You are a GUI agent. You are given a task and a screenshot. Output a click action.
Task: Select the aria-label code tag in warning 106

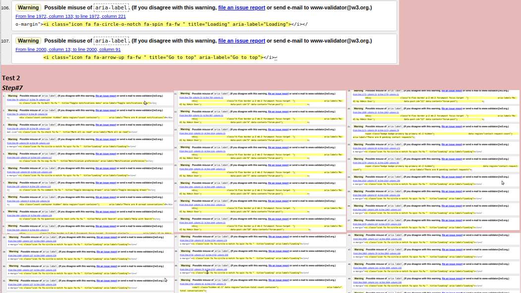111,7
